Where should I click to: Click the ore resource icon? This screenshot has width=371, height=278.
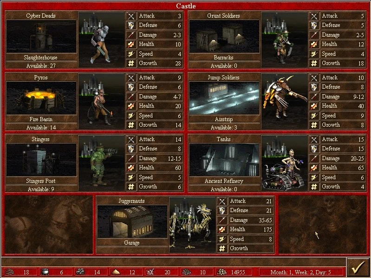coord(80,272)
